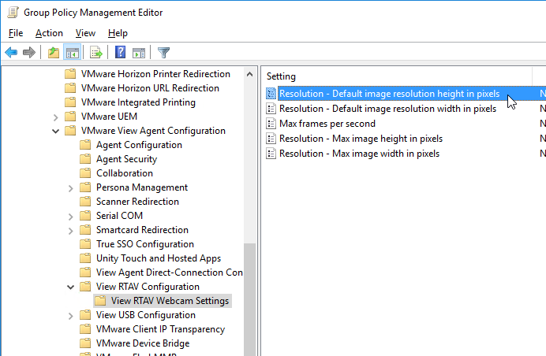Expand the View USB Configuration node
Image resolution: width=546 pixels, height=356 pixels.
click(71, 316)
